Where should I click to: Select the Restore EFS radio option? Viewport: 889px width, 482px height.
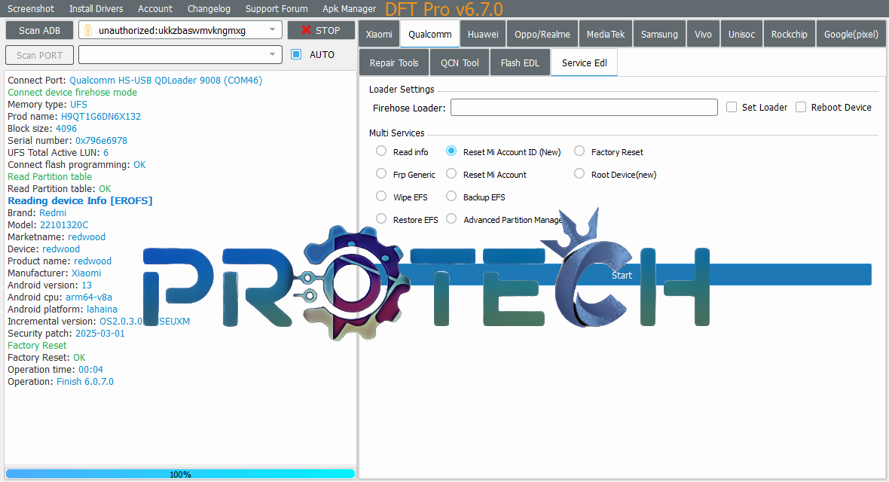point(381,219)
